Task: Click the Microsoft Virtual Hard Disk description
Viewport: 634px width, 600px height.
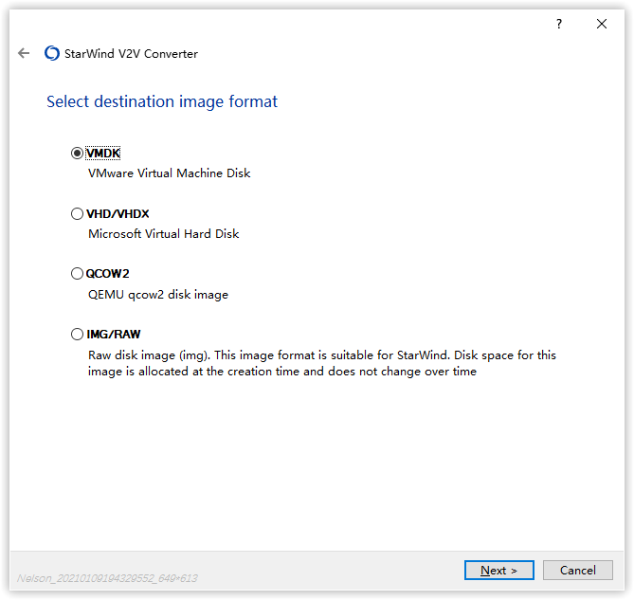Action: point(163,234)
